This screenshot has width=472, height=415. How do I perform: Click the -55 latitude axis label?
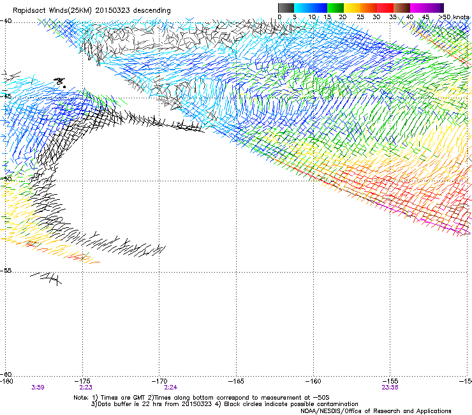[x=6, y=270]
